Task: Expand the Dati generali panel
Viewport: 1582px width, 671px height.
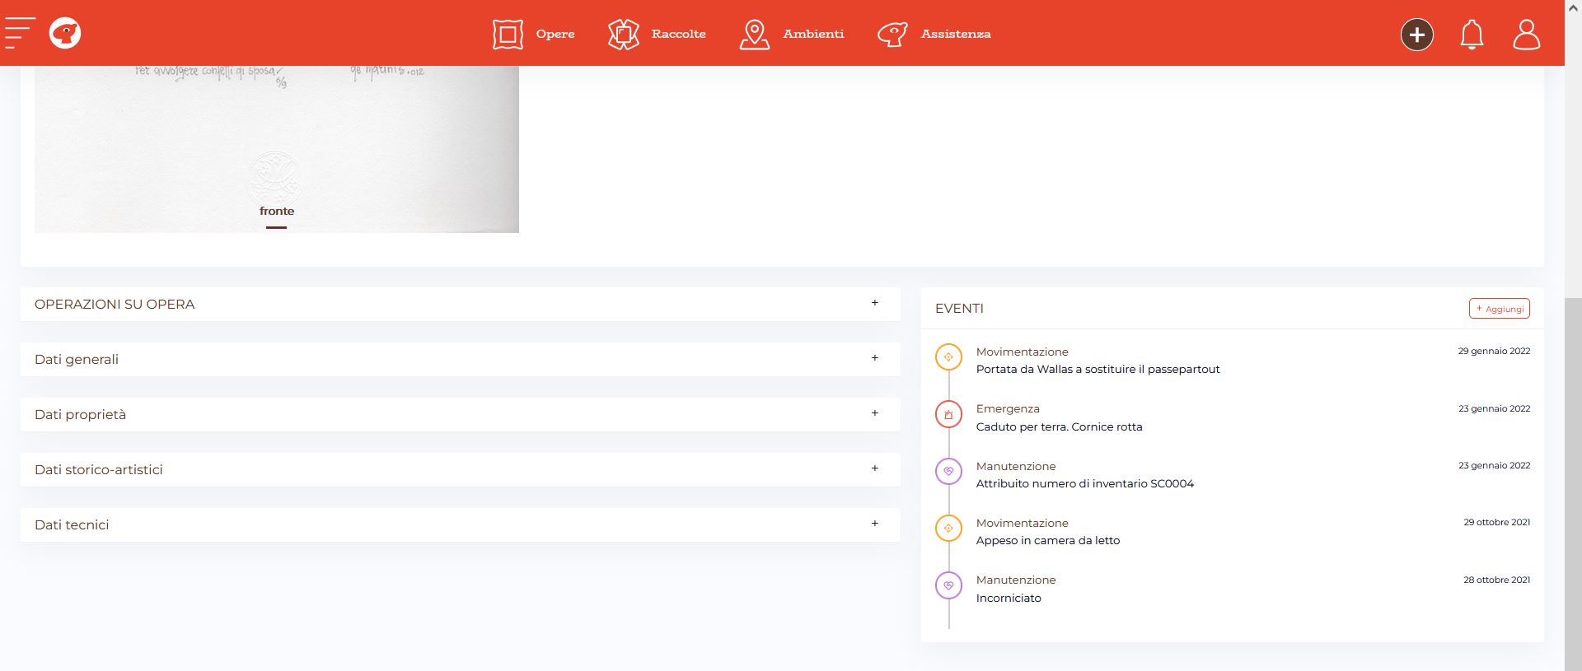Action: coord(460,359)
